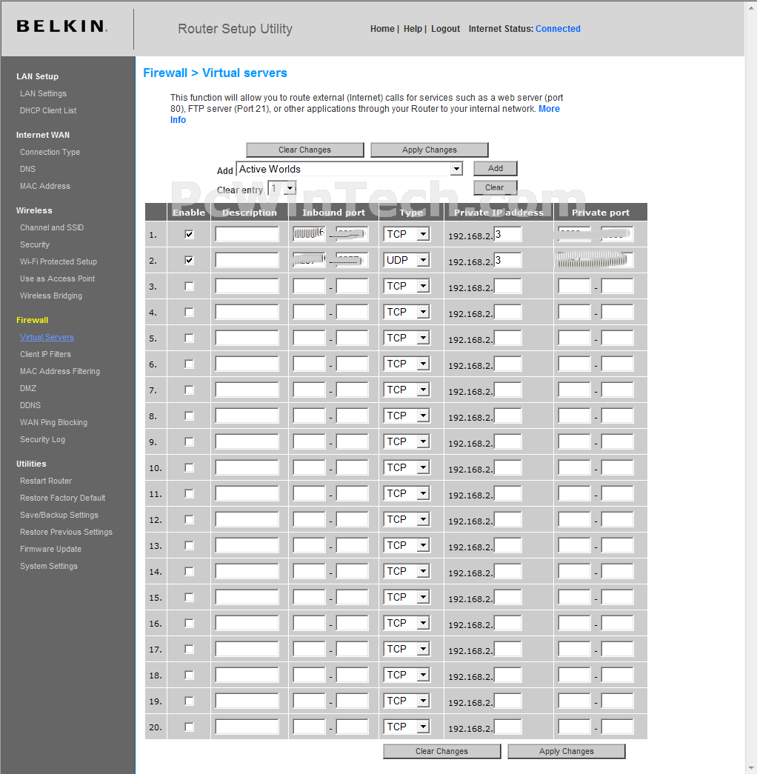The height and width of the screenshot is (774, 757).
Task: Open the Add application dropdown showing Active Worlds
Action: coord(350,169)
